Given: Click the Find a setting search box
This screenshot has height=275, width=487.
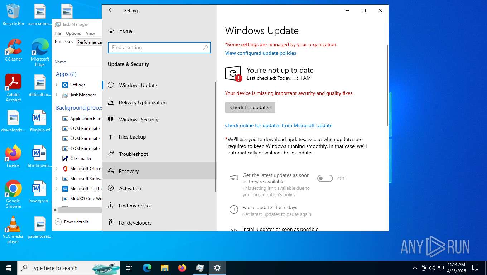Looking at the screenshot, I should [x=159, y=47].
